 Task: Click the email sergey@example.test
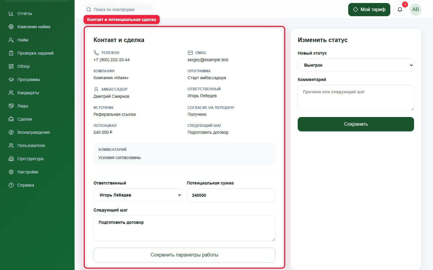(208, 60)
